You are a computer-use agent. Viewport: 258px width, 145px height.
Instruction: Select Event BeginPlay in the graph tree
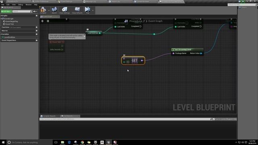pyautogui.click(x=12, y=21)
